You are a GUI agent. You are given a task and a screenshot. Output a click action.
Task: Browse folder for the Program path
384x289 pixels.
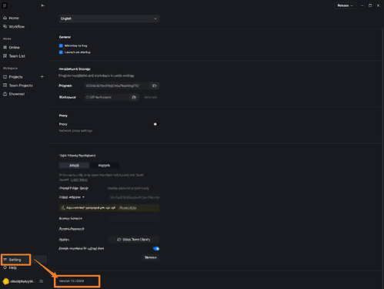(154, 86)
